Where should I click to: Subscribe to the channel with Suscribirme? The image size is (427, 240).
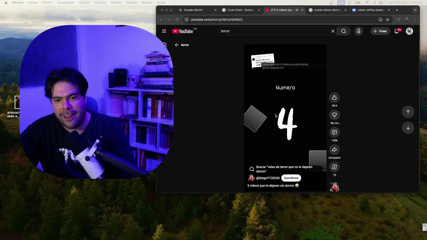pos(291,178)
